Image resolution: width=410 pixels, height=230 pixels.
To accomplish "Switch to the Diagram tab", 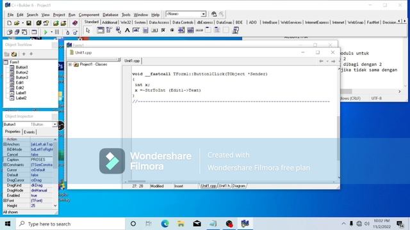I will [x=239, y=186].
